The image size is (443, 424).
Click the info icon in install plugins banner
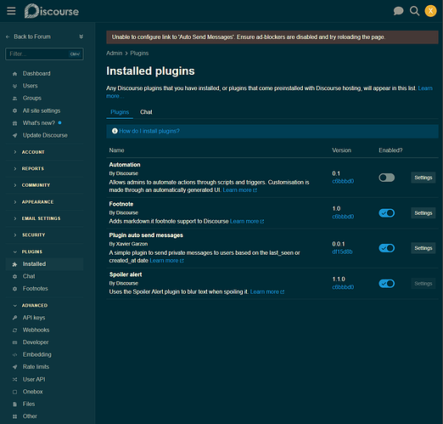pyautogui.click(x=115, y=131)
